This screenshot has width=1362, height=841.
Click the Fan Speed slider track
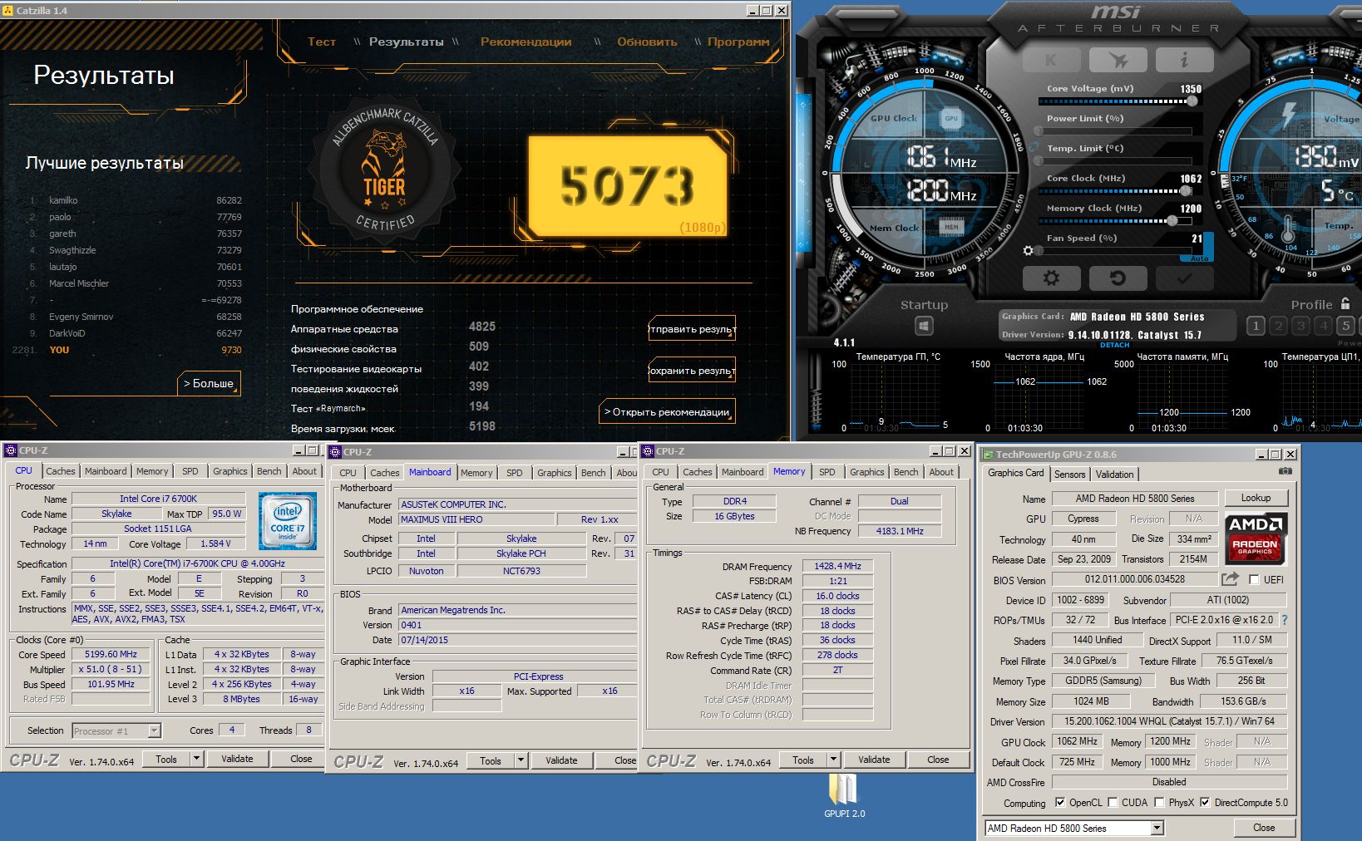pos(1114,251)
